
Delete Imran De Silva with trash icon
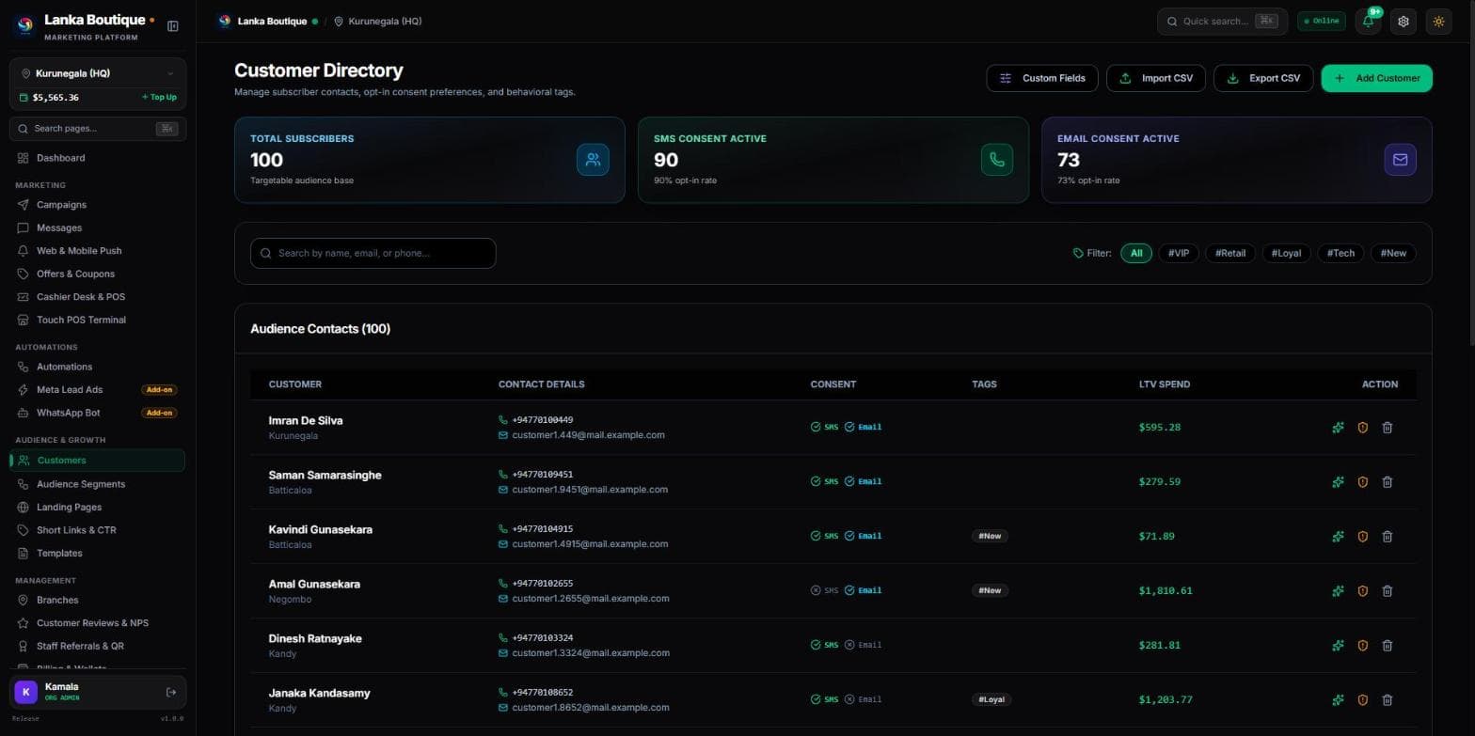point(1387,428)
